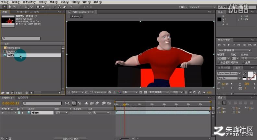Click the font eyedropper icon in Character panel

point(245,73)
